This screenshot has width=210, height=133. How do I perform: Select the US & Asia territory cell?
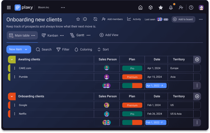(x=180, y=114)
